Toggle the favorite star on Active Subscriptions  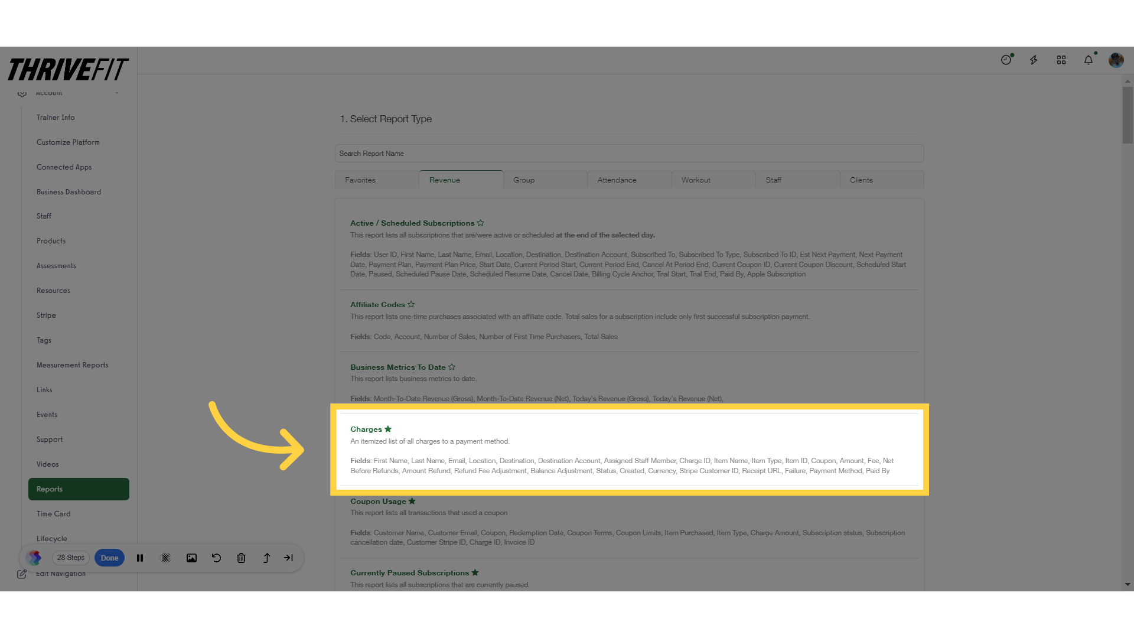click(481, 223)
